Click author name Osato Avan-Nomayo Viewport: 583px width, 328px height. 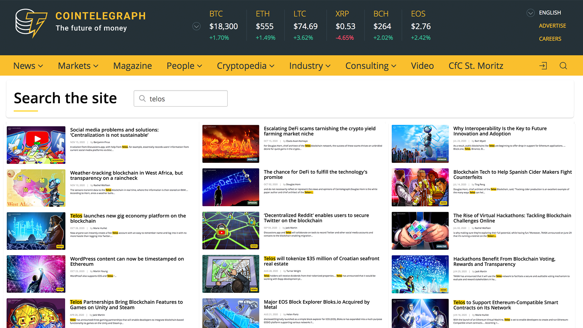point(297,141)
